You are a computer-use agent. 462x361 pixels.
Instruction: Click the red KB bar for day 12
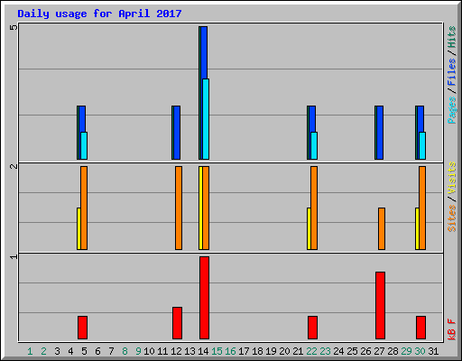pos(177,323)
